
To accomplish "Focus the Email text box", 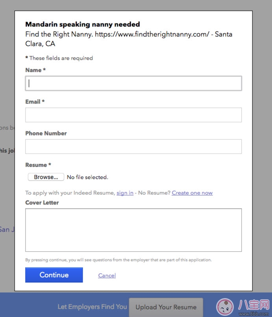I will tap(133, 115).
